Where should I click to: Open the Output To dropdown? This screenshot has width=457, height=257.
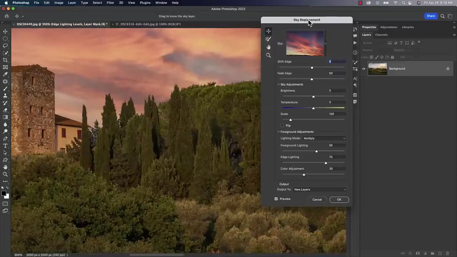tap(320, 189)
